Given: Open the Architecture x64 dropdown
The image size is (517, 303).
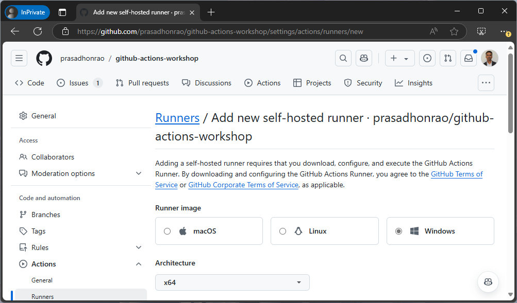Looking at the screenshot, I should (x=232, y=282).
